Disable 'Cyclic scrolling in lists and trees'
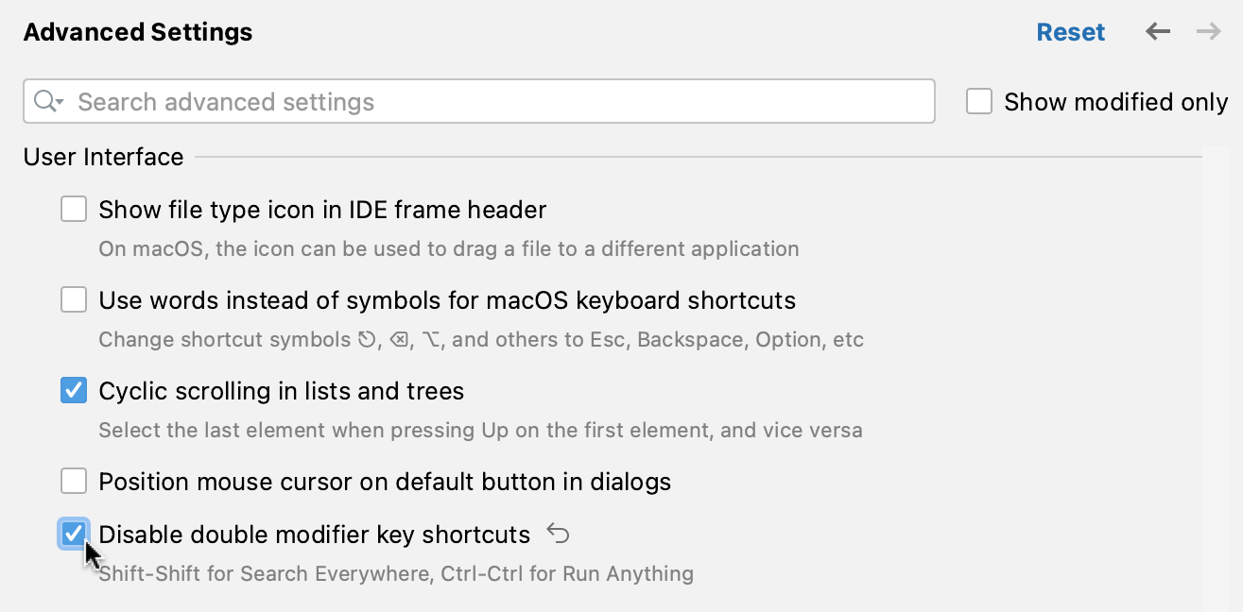 pyautogui.click(x=74, y=390)
